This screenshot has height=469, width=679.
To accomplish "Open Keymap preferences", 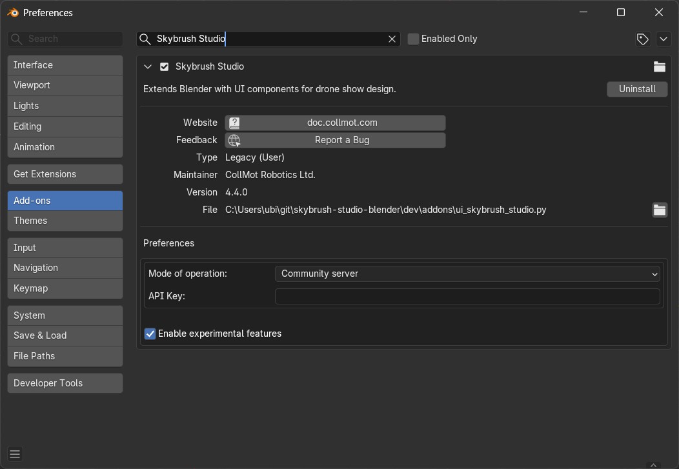I will [x=65, y=288].
